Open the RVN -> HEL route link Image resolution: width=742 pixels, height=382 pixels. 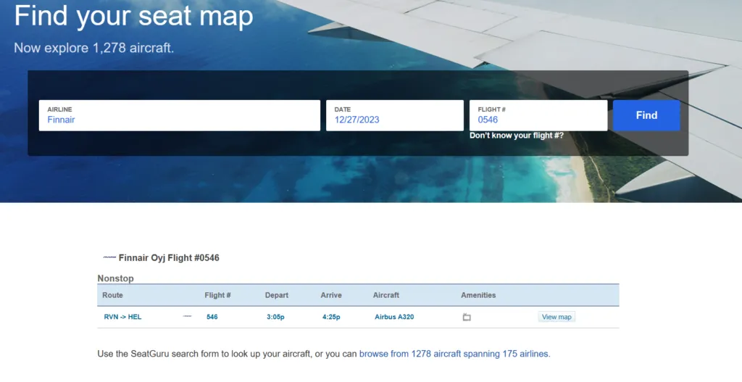click(x=122, y=317)
